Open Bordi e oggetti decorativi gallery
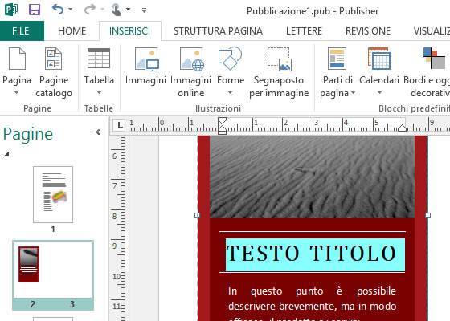The width and height of the screenshot is (450, 321). 427,73
